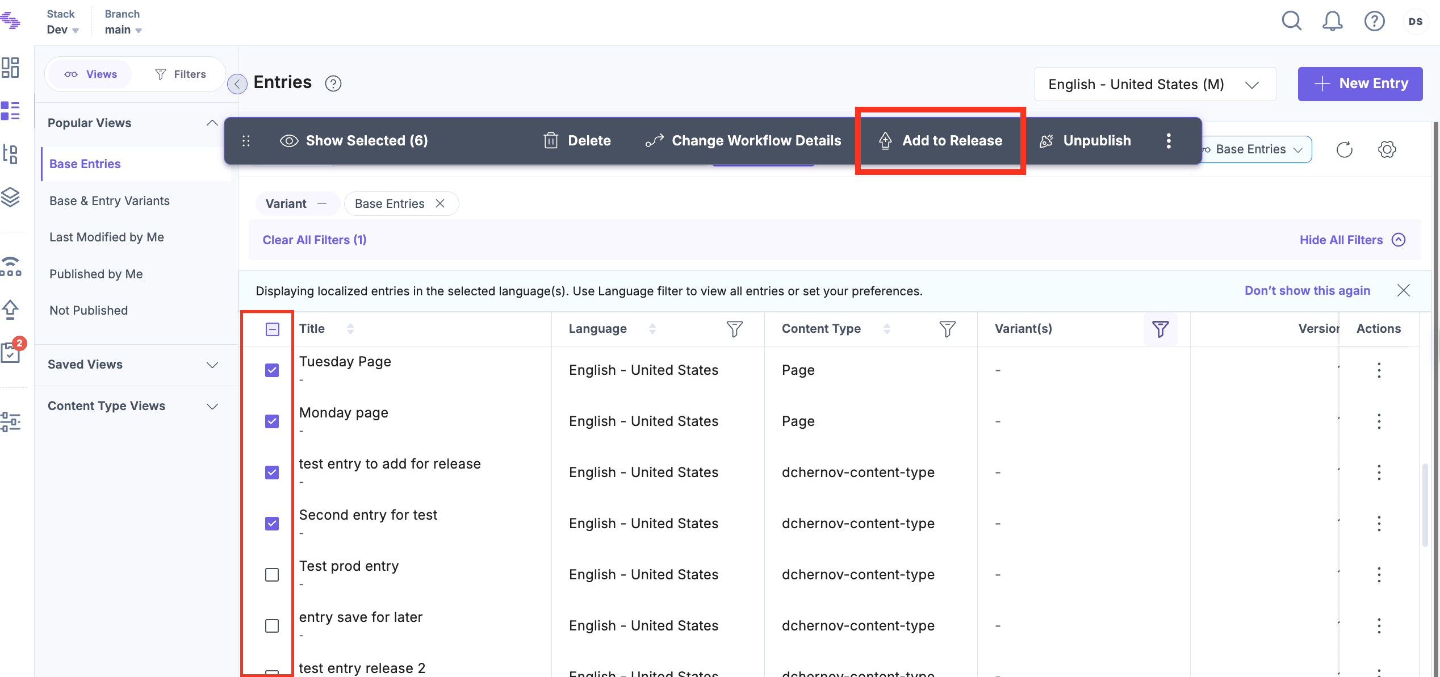This screenshot has width=1440, height=677.
Task: Check the Test prod entry checkbox
Action: [x=272, y=575]
